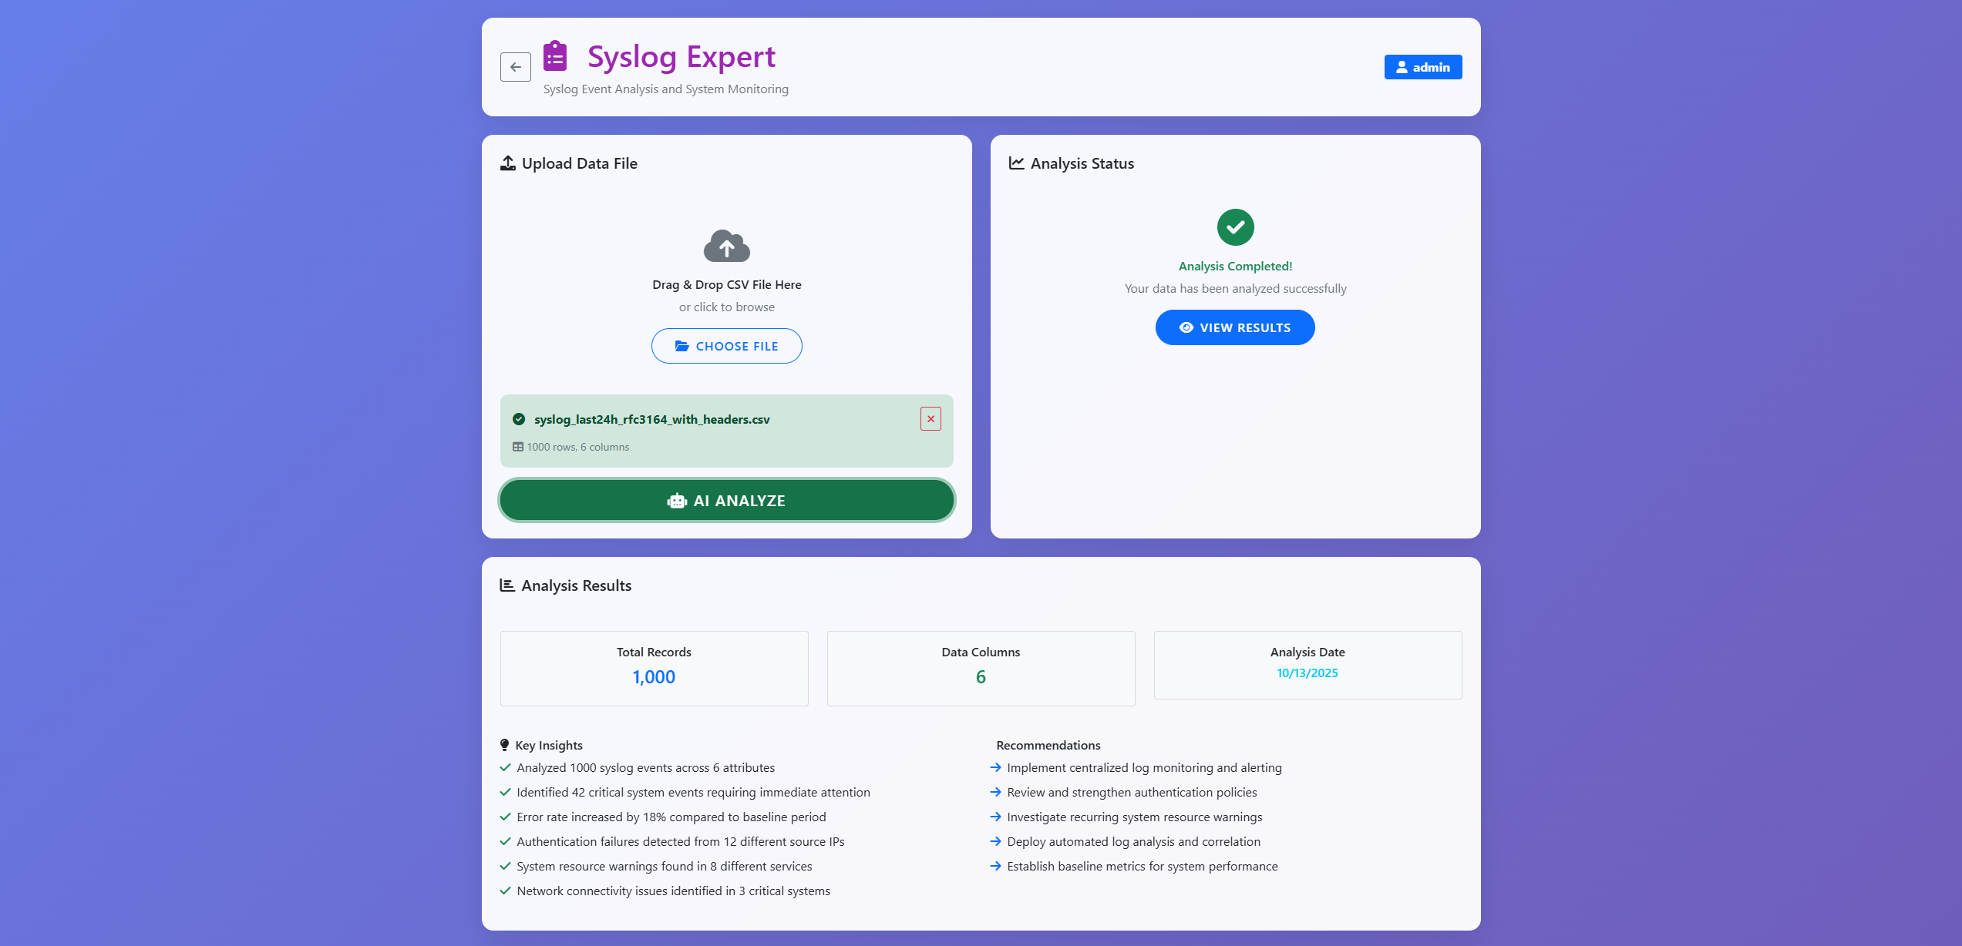
Task: Click the uploaded file name syslog_last24h_rfc3164_with_headers.csv
Action: [x=651, y=419]
